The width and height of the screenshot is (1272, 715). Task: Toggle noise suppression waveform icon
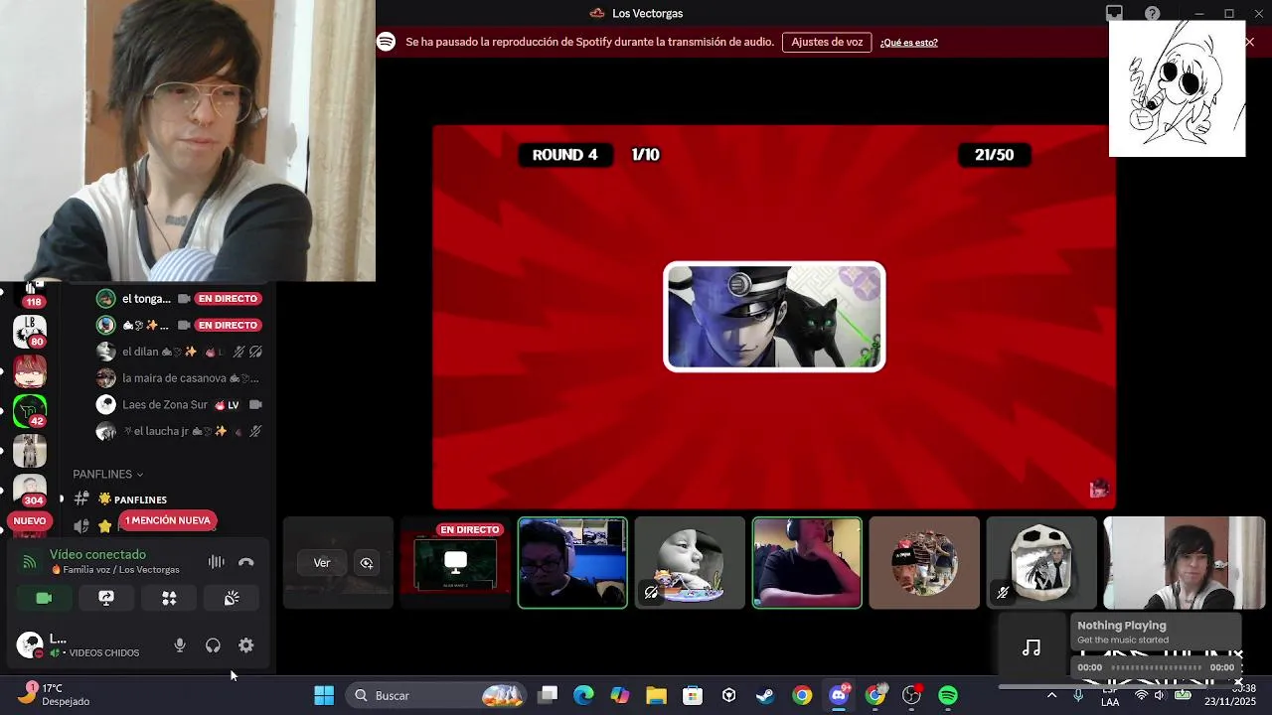216,562
